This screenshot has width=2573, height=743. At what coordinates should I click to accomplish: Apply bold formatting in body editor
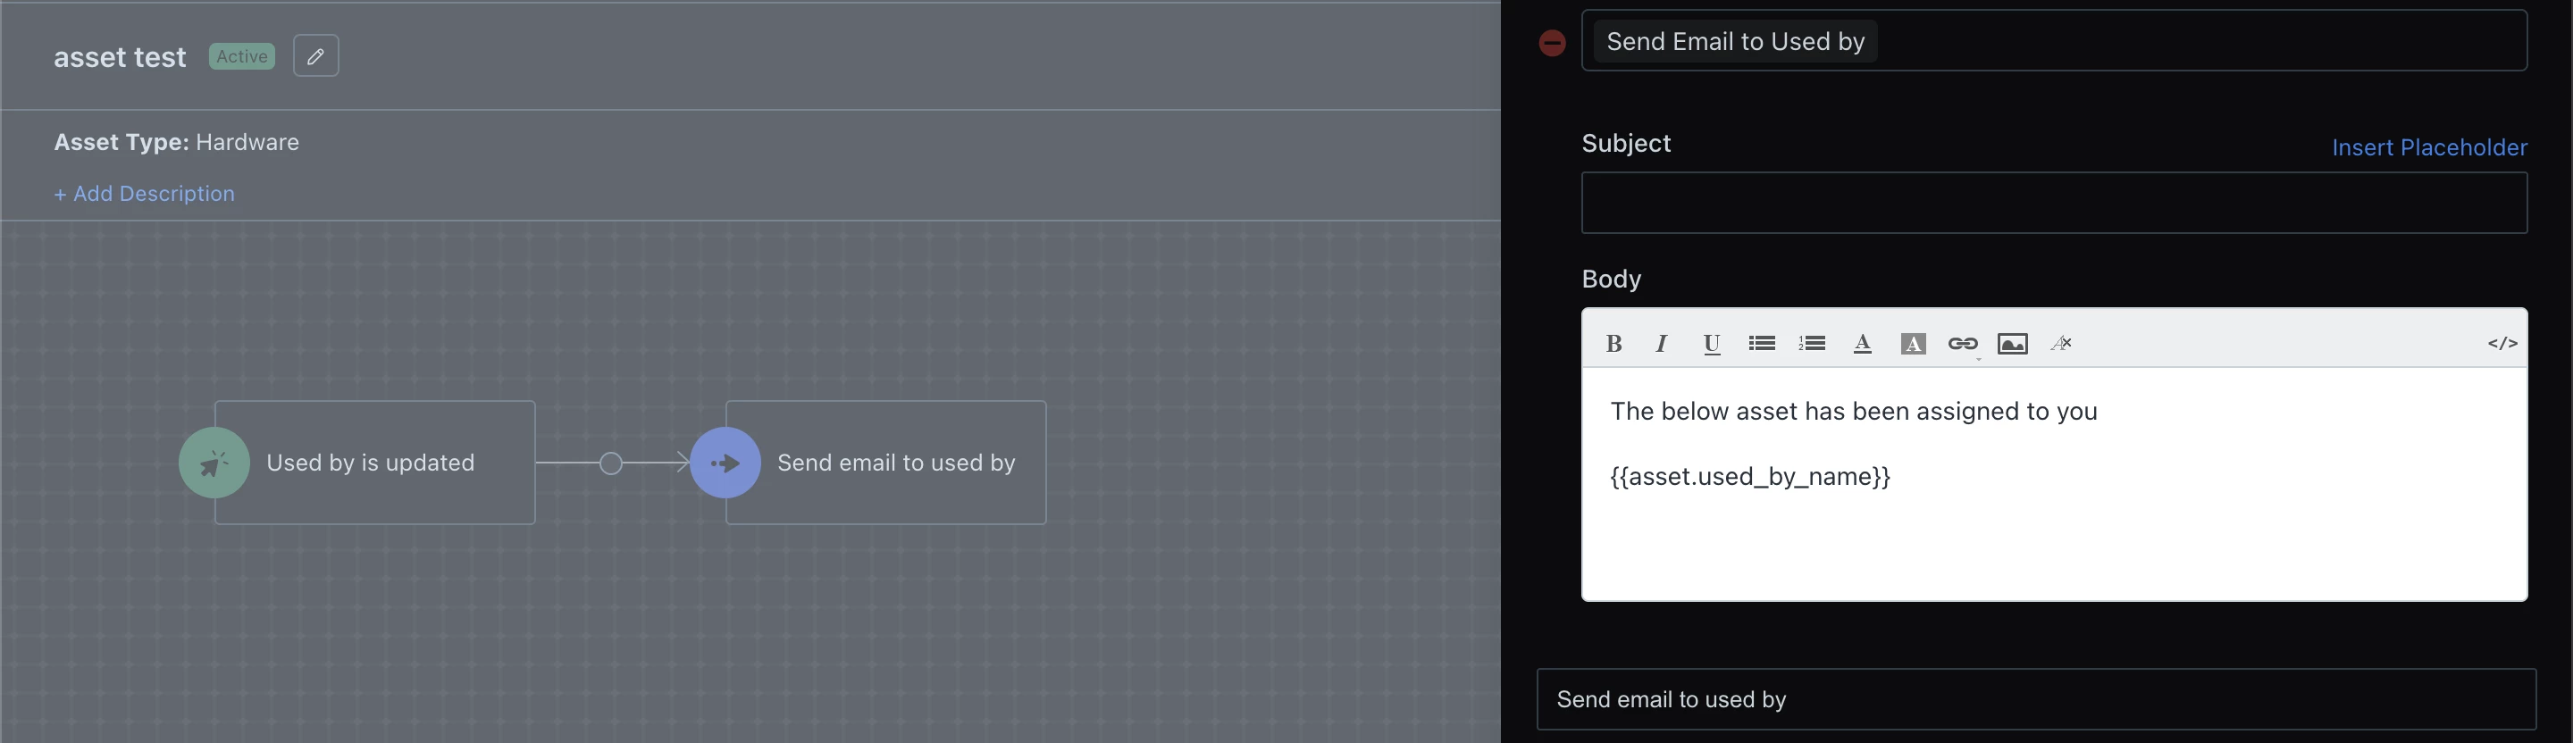1613,344
